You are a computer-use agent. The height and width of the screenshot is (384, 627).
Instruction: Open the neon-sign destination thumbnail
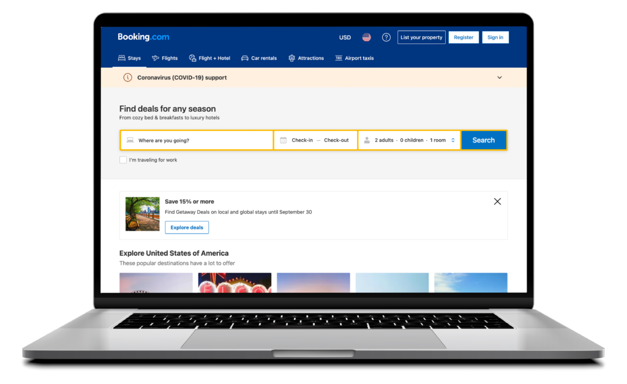[235, 282]
